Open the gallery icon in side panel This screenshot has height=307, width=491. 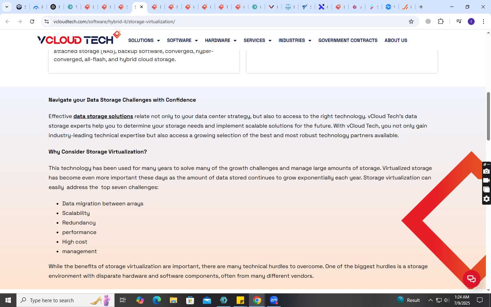click(x=487, y=190)
